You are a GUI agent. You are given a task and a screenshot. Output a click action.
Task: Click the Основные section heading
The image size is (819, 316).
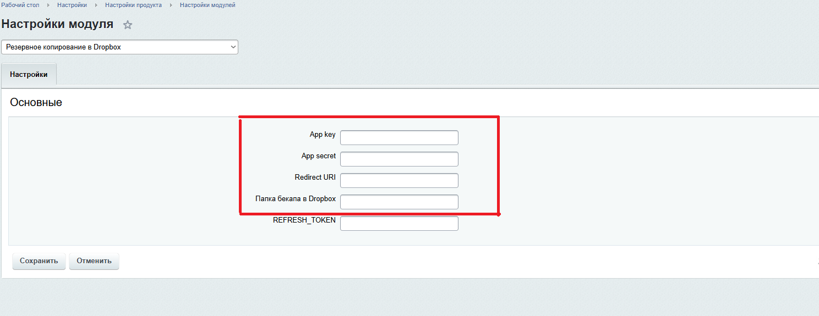pyautogui.click(x=36, y=103)
